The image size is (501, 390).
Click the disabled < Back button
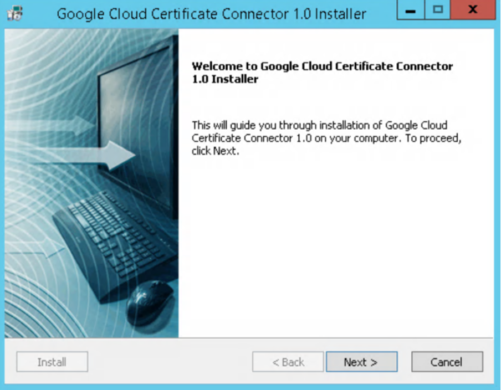[288, 362]
